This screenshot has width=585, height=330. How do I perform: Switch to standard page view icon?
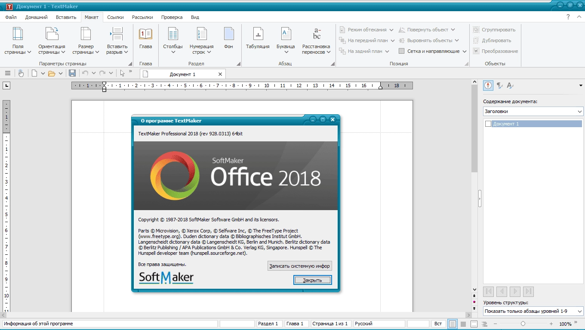coord(452,324)
